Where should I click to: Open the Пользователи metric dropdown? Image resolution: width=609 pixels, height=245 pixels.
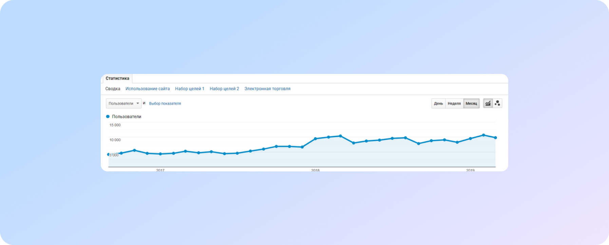point(123,103)
